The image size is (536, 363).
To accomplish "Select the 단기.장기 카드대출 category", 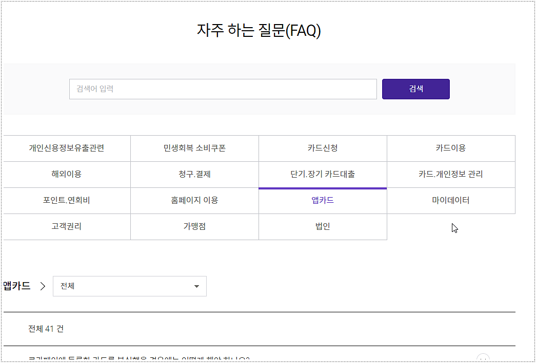I will [323, 174].
